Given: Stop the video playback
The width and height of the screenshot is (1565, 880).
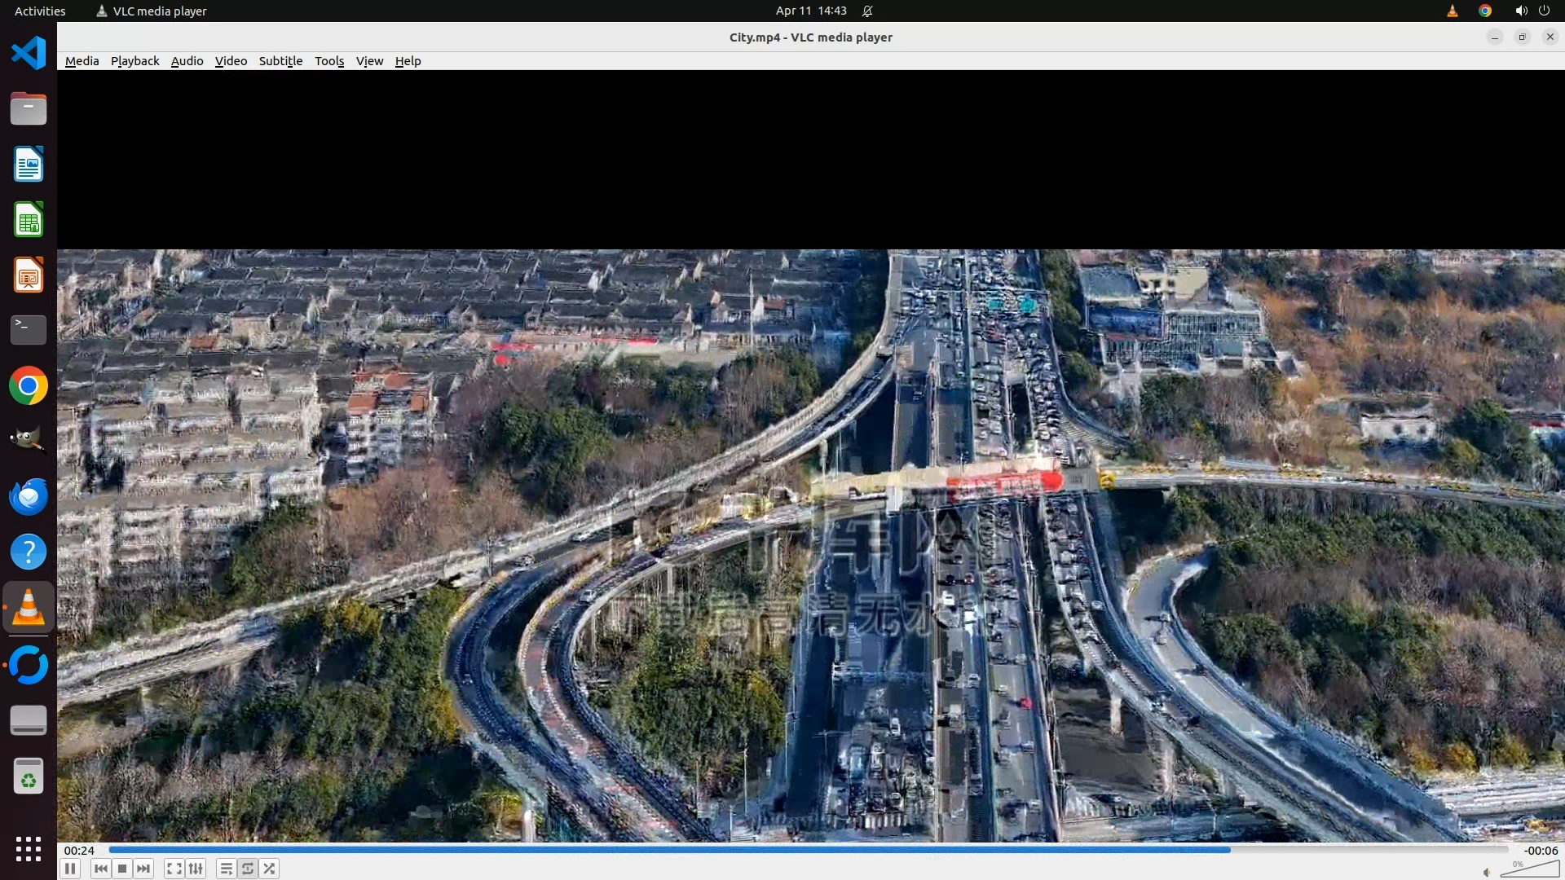Looking at the screenshot, I should click(x=122, y=869).
